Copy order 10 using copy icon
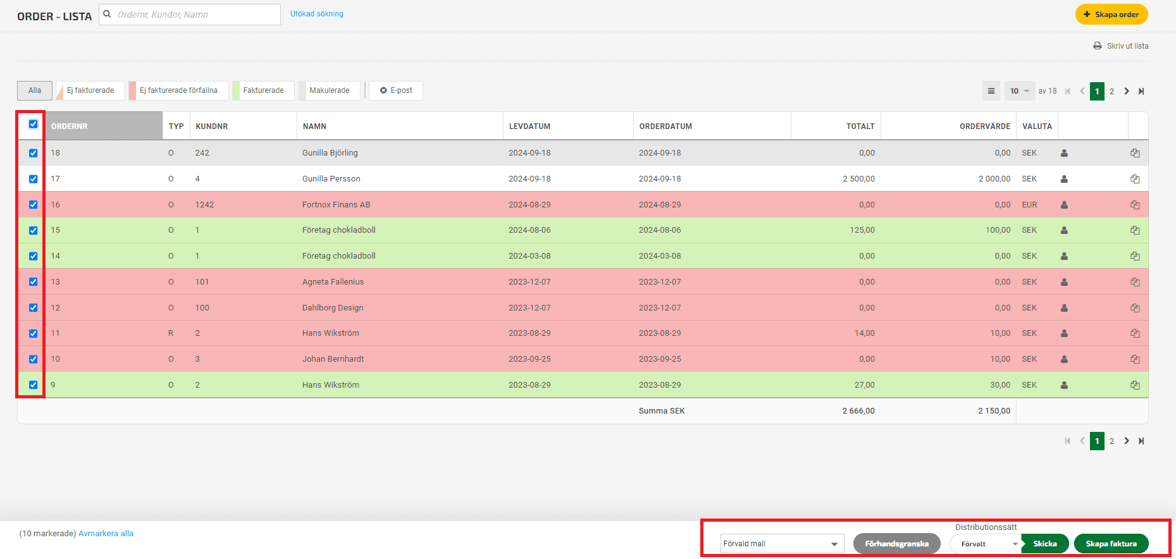This screenshot has width=1176, height=559. [1135, 359]
